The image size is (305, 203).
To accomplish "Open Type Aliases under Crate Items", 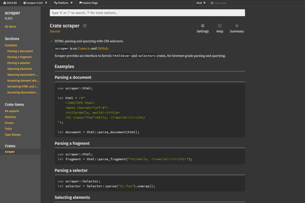I will 13,134.
